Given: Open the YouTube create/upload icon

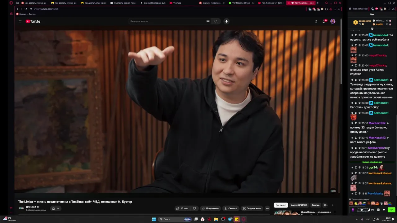Looking at the screenshot, I should tap(316, 21).
